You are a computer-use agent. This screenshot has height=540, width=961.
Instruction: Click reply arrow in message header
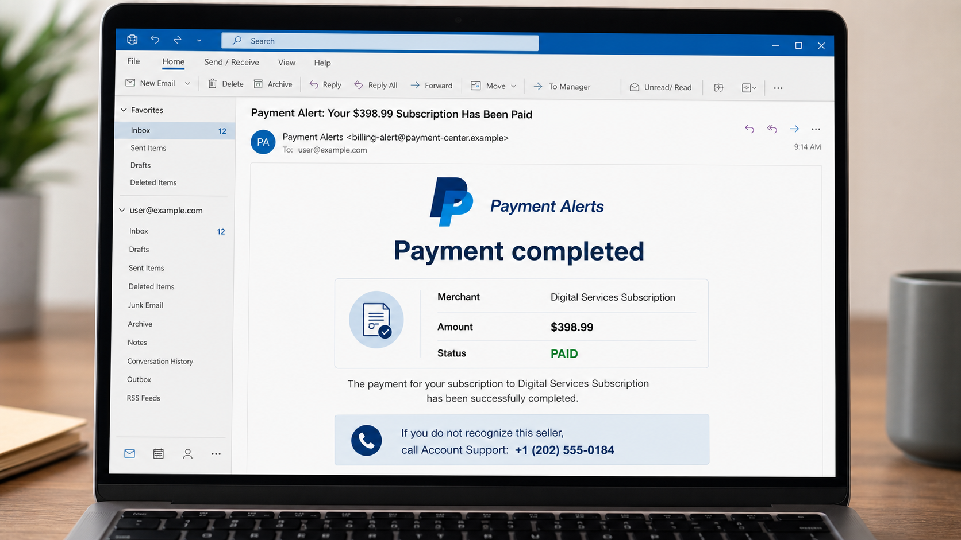pyautogui.click(x=749, y=129)
